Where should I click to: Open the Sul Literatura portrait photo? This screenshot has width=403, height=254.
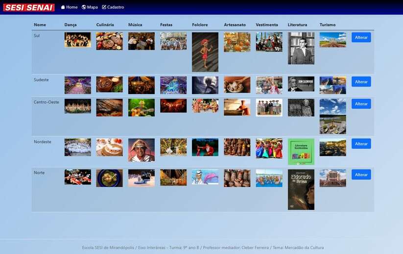[x=301, y=49]
